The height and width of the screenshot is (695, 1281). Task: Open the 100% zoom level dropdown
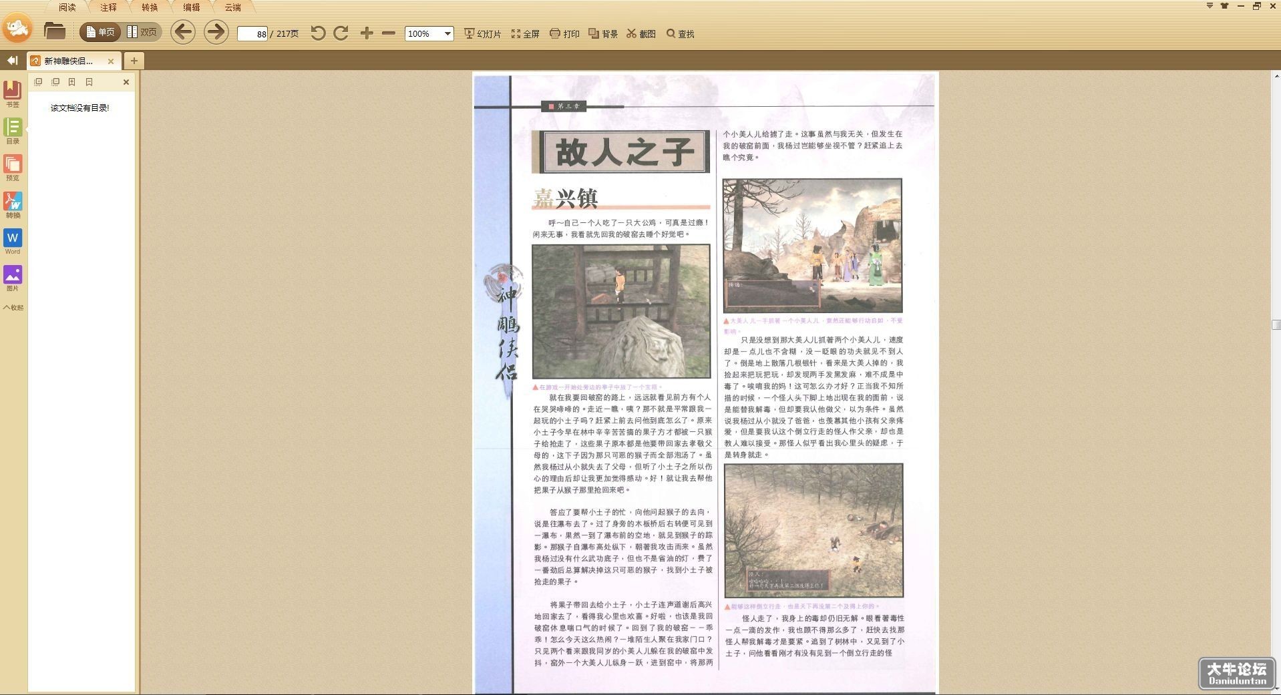click(x=429, y=33)
